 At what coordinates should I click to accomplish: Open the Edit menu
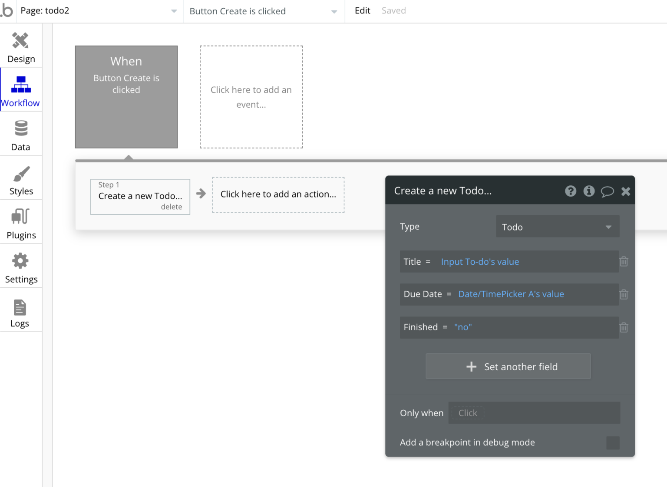click(x=362, y=11)
